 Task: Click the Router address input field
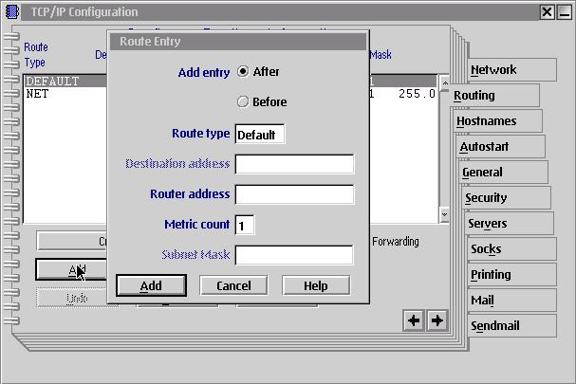point(294,194)
